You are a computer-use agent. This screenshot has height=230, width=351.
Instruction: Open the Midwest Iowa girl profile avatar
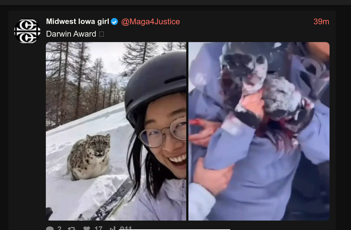tap(27, 31)
